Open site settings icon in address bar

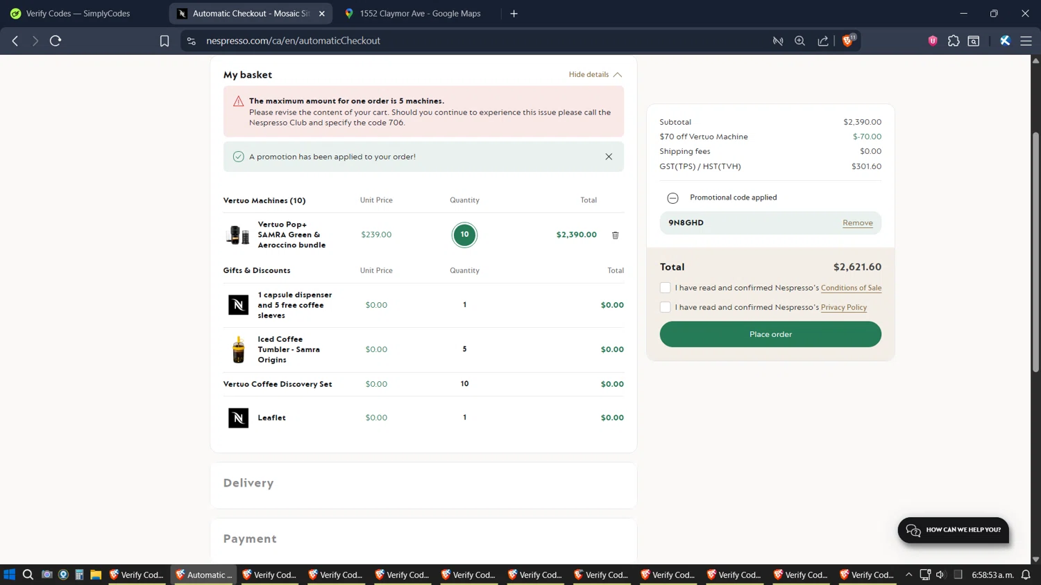click(x=192, y=41)
